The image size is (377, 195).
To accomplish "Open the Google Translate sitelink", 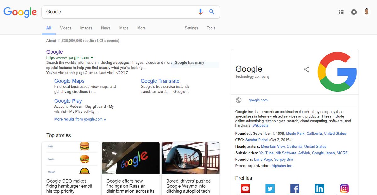I will point(160,81).
